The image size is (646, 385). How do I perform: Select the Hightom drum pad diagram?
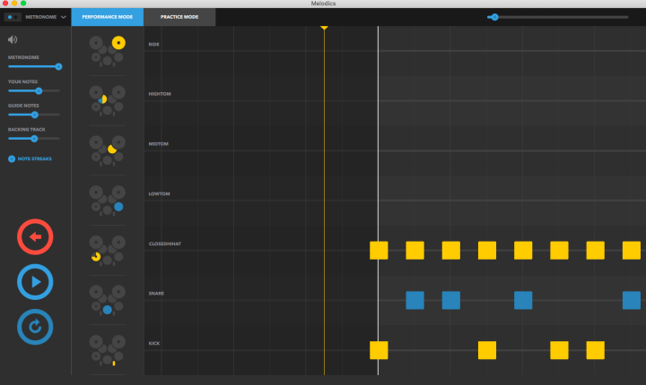(107, 101)
